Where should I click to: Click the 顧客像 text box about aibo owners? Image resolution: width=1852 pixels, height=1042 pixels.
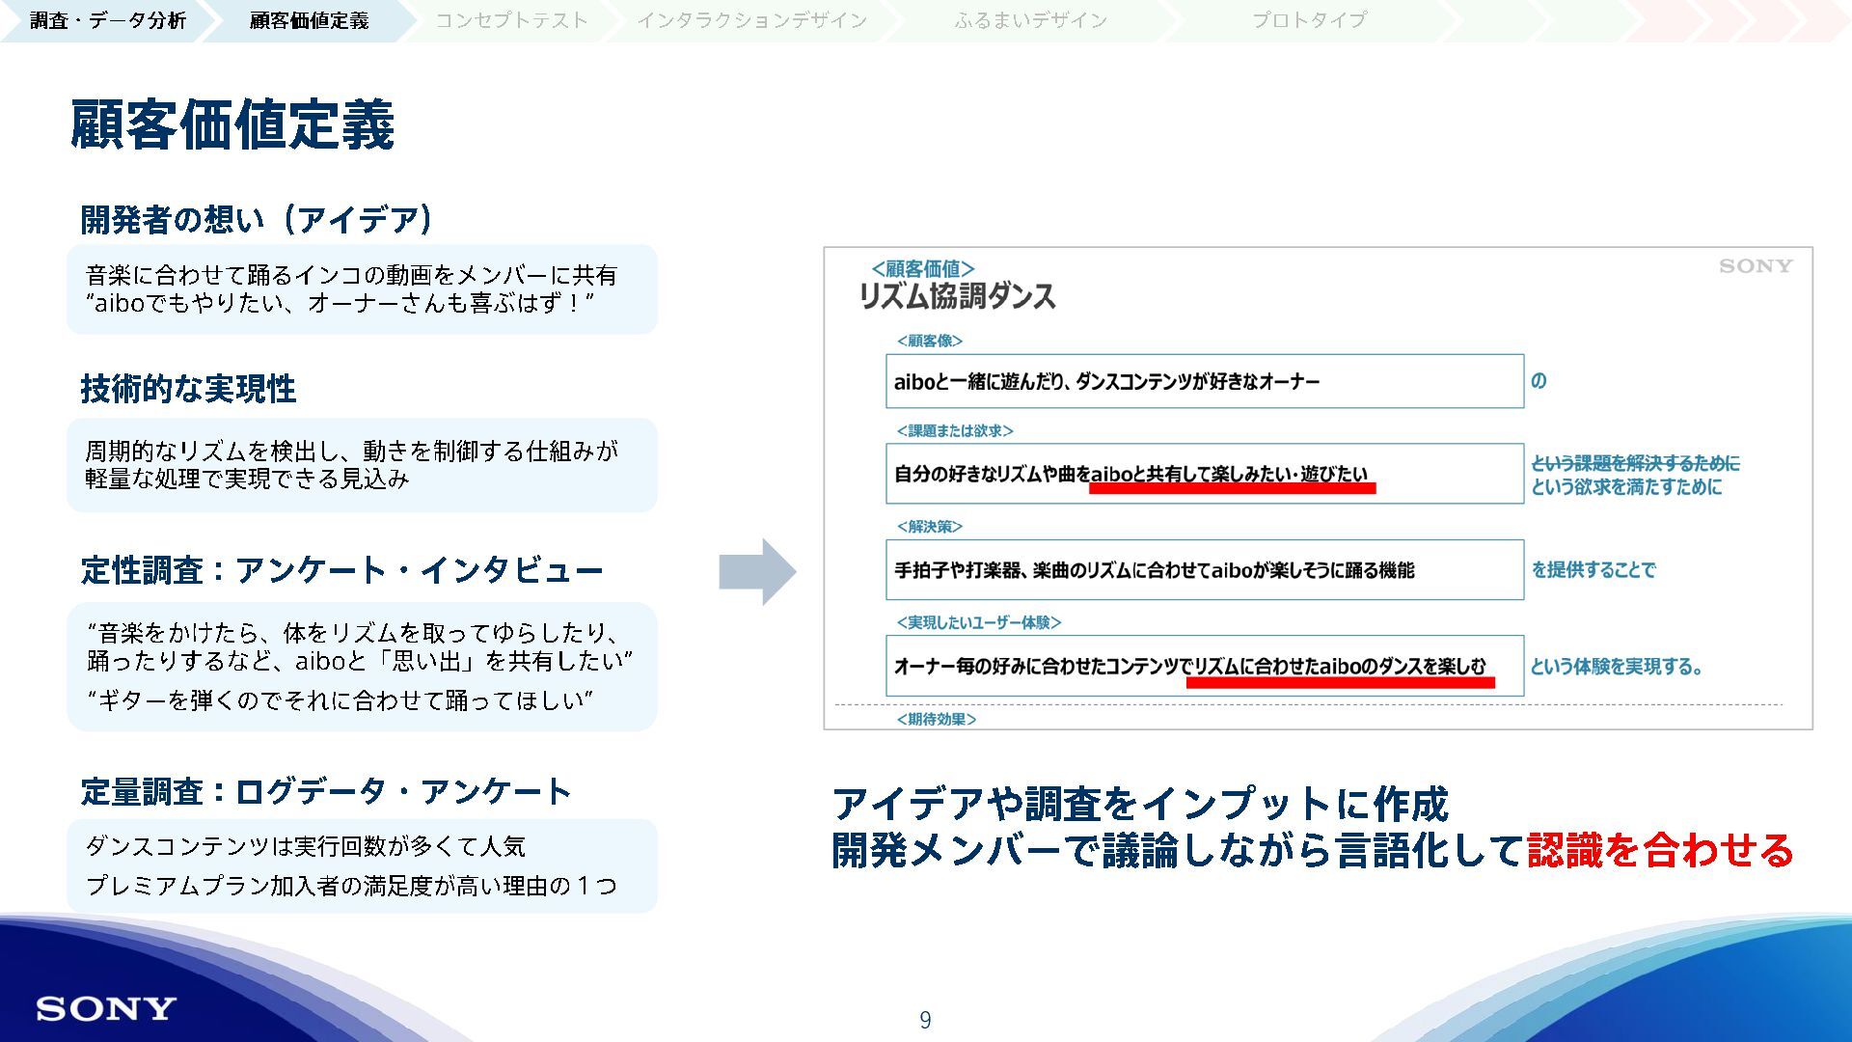pos(1204,381)
